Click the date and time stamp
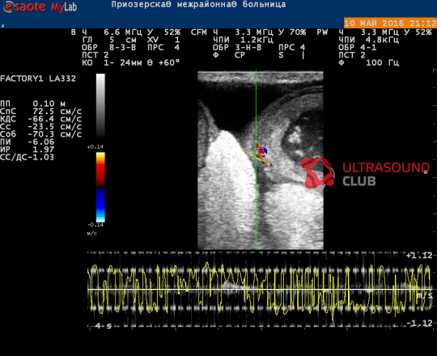This screenshot has width=437, height=356. pos(390,23)
